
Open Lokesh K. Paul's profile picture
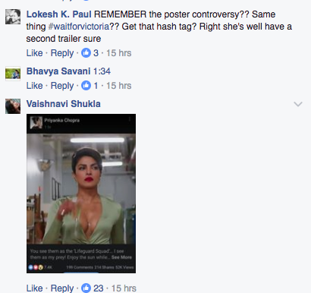(x=13, y=17)
